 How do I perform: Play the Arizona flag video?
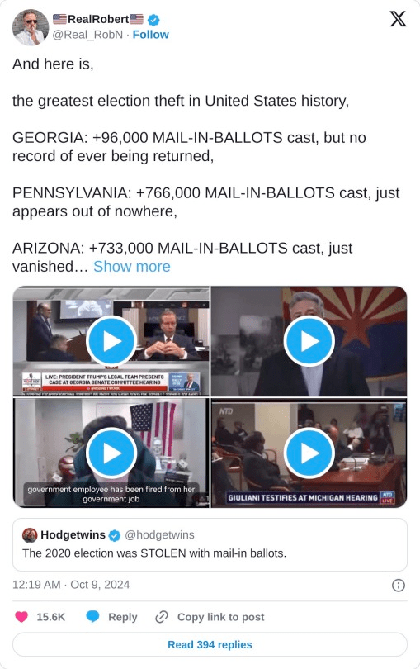click(309, 341)
